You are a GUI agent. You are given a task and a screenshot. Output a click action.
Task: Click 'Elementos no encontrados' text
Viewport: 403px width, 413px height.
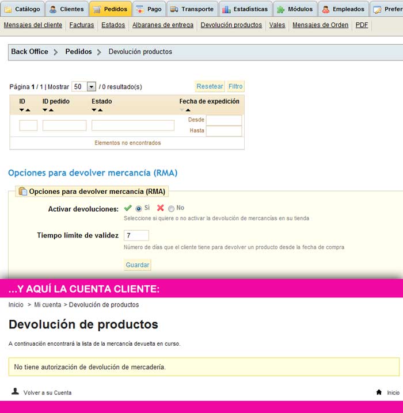click(x=128, y=143)
